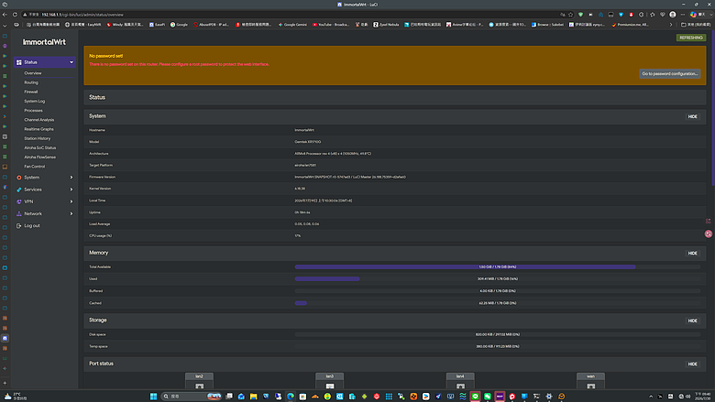Click the Copilot icon in browser toolbar
Screen dimensions: 715x402
click(x=693, y=15)
